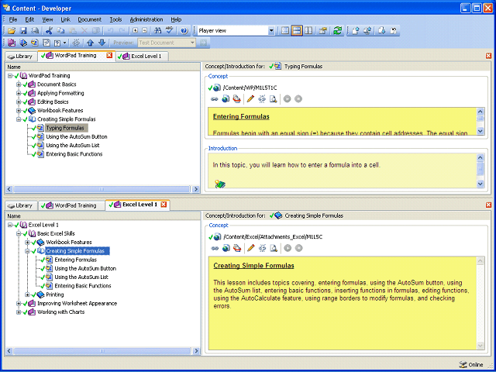Expand the Document Basics node
The image size is (496, 372).
point(19,84)
